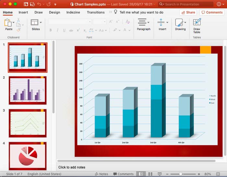Toggle Comments pane in status bar
This screenshot has width=227, height=177.
(x=123, y=174)
